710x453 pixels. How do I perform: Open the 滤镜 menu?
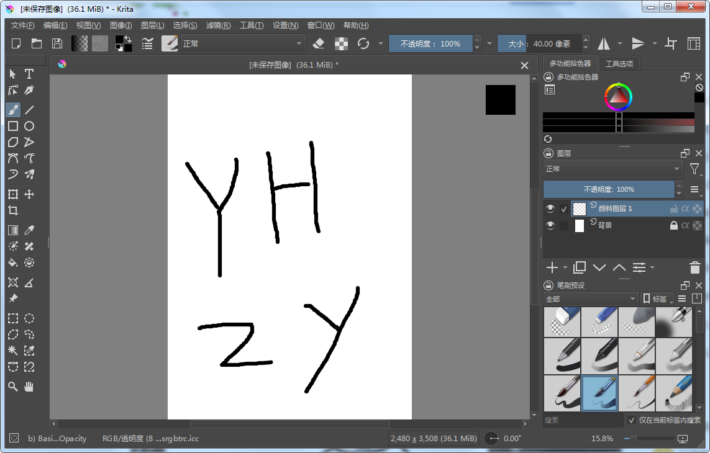(x=218, y=25)
